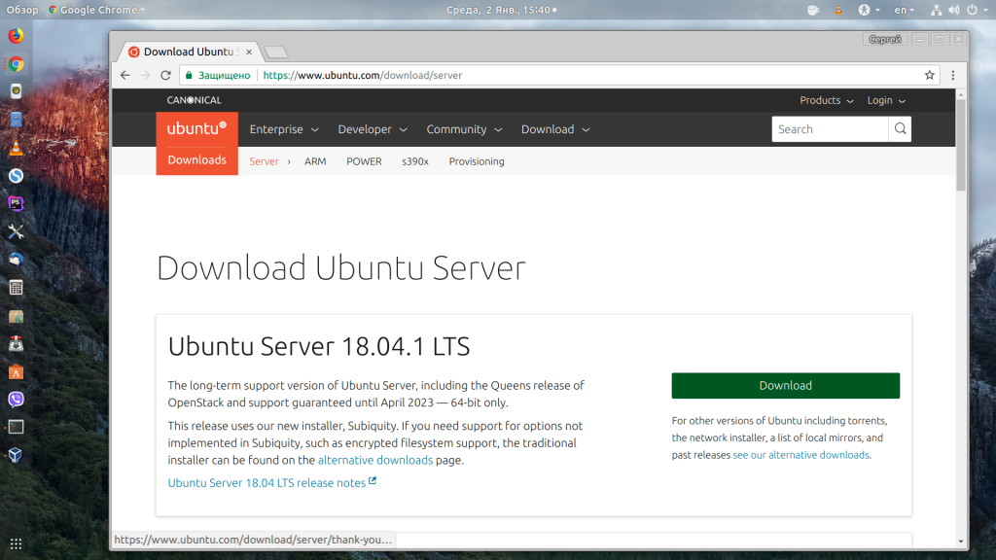Click the Ubuntu logo in the site header
The width and height of the screenshot is (996, 560).
coord(196,128)
